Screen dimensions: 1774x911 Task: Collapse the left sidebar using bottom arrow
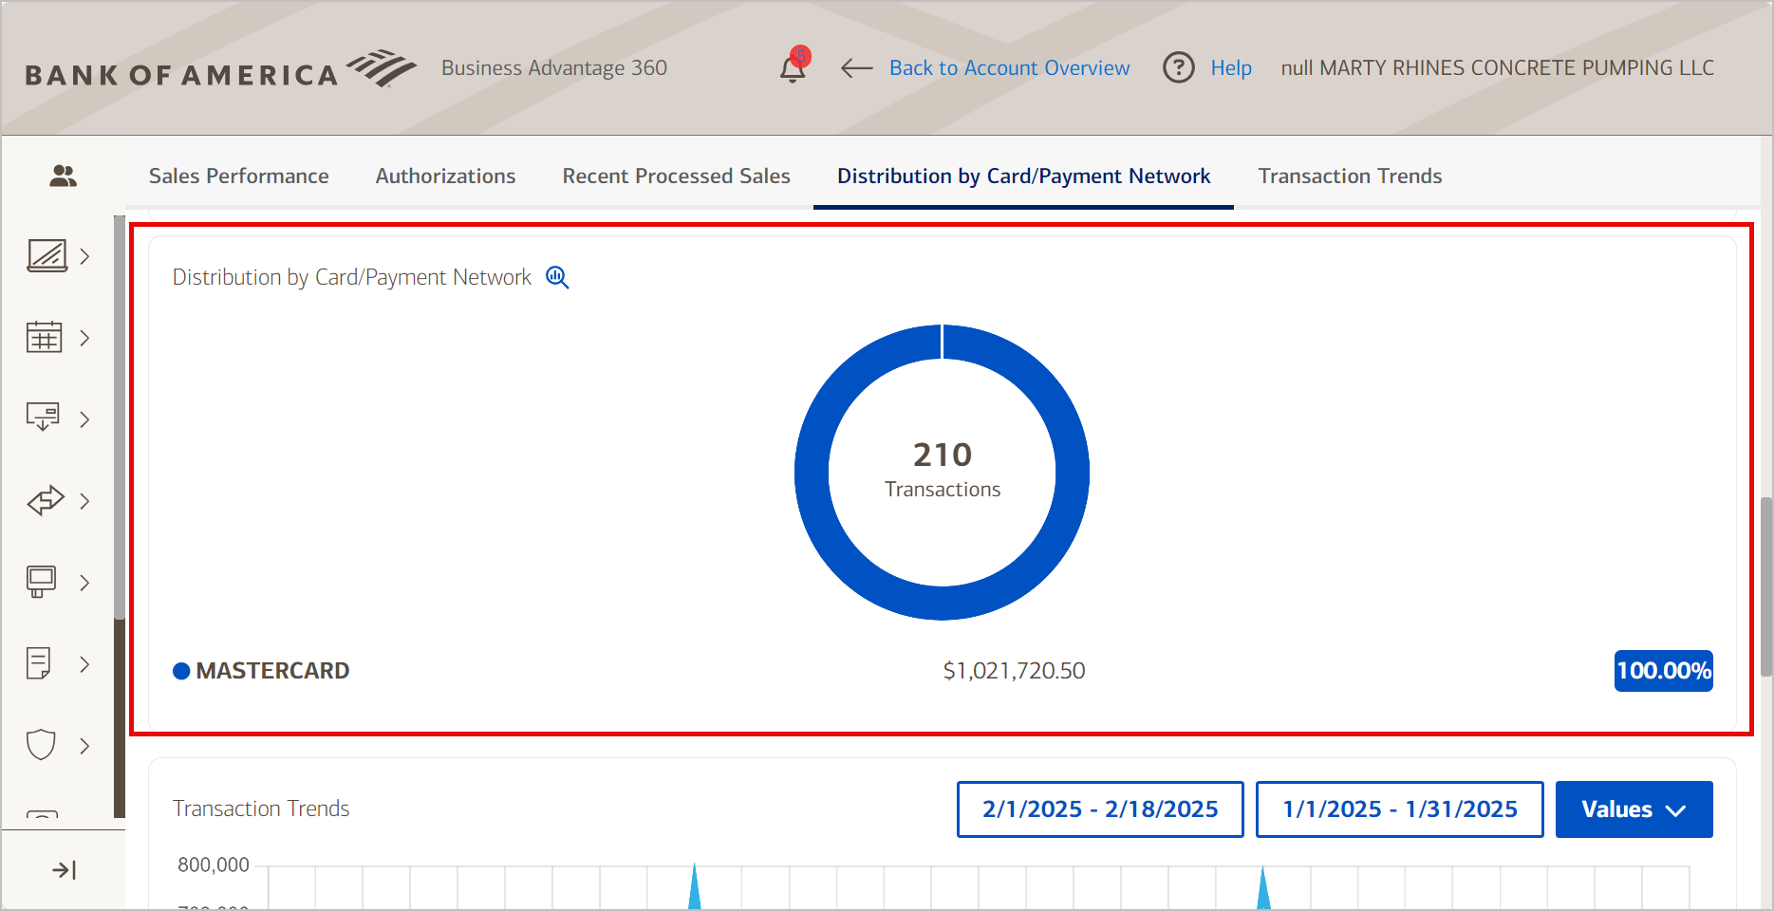[63, 868]
